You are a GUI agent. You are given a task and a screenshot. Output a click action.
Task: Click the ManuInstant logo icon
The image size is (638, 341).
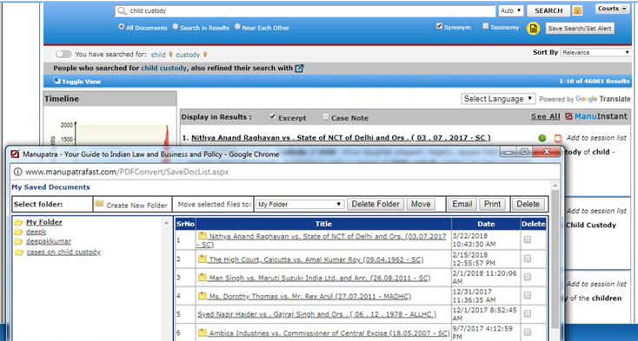pyautogui.click(x=568, y=116)
